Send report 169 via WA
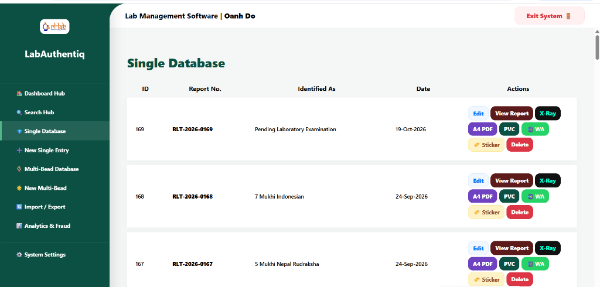 536,129
